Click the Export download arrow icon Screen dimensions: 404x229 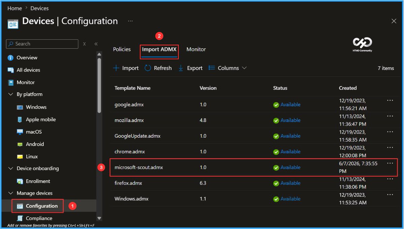[181, 68]
